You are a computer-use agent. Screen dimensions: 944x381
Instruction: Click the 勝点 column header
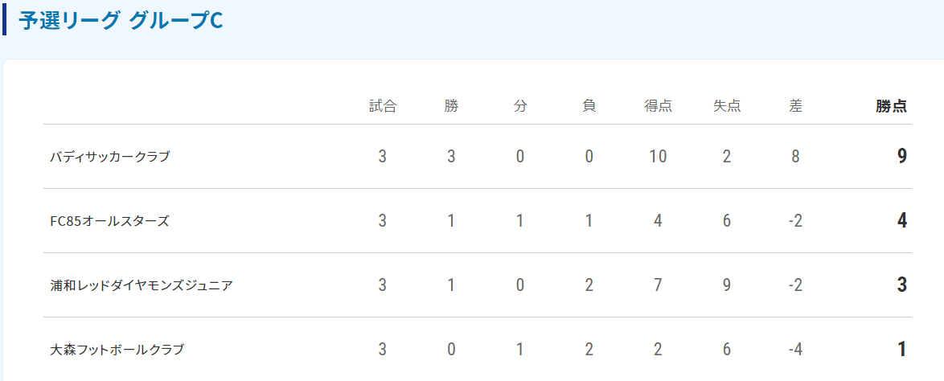pos(892,107)
